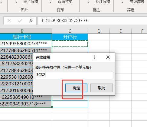This screenshot has width=147, height=127.
Task: Expand the dropdown arrow beside 图片浏览
Action: (16, 2)
